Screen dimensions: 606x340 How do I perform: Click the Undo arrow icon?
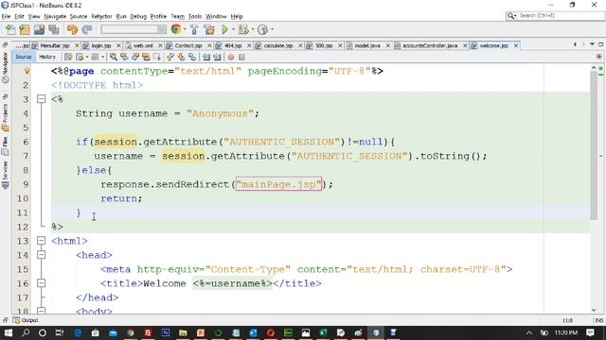72,29
